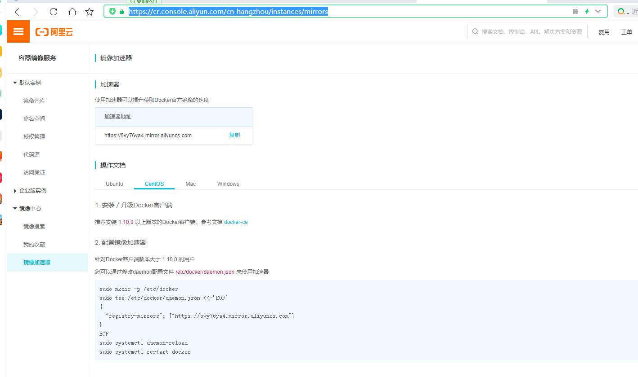
Task: Open 代码源 in sidebar
Action: (x=31, y=155)
